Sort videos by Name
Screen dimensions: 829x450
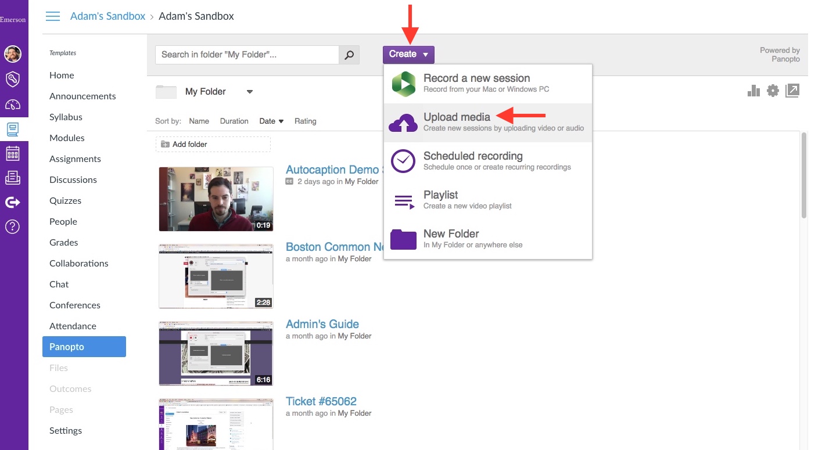click(199, 121)
